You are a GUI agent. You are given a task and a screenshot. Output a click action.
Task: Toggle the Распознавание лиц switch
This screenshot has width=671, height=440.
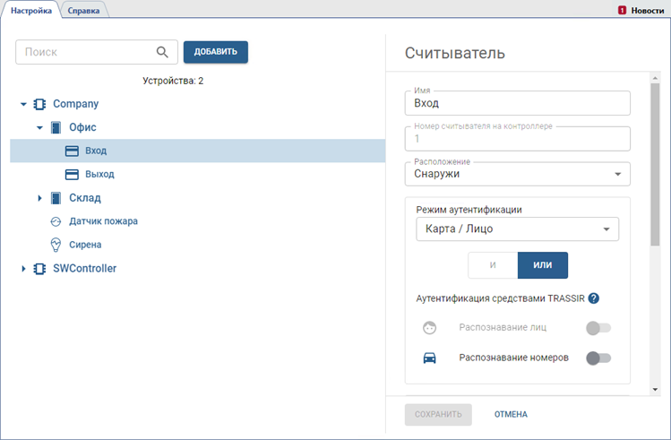[x=598, y=328]
